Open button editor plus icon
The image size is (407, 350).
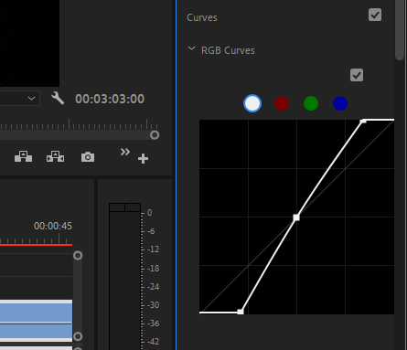pos(143,159)
